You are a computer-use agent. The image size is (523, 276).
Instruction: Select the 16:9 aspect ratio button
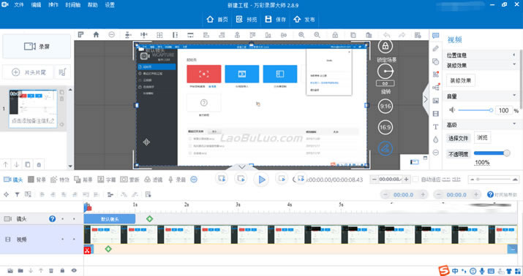pos(385,127)
